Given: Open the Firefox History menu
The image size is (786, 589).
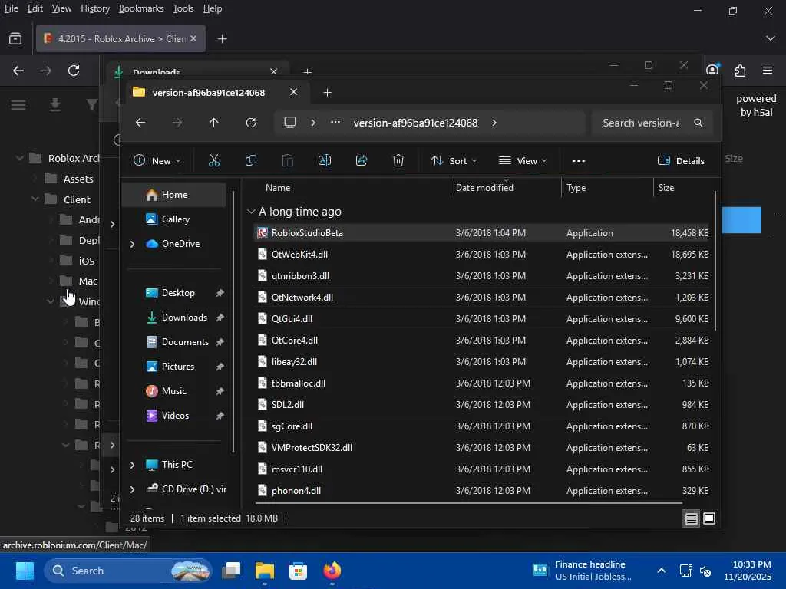Looking at the screenshot, I should (94, 8).
